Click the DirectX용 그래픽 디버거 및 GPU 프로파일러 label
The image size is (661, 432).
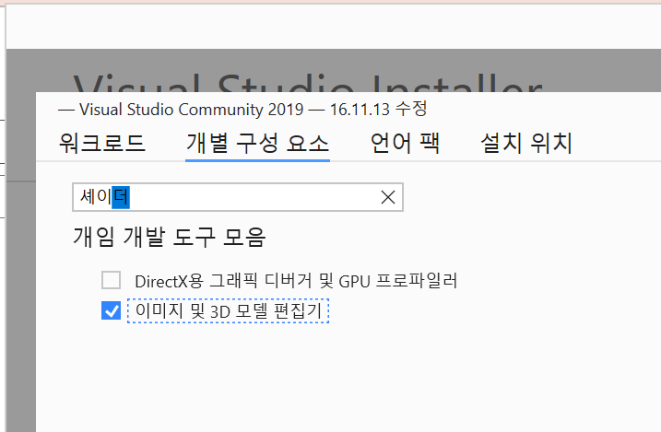click(296, 281)
